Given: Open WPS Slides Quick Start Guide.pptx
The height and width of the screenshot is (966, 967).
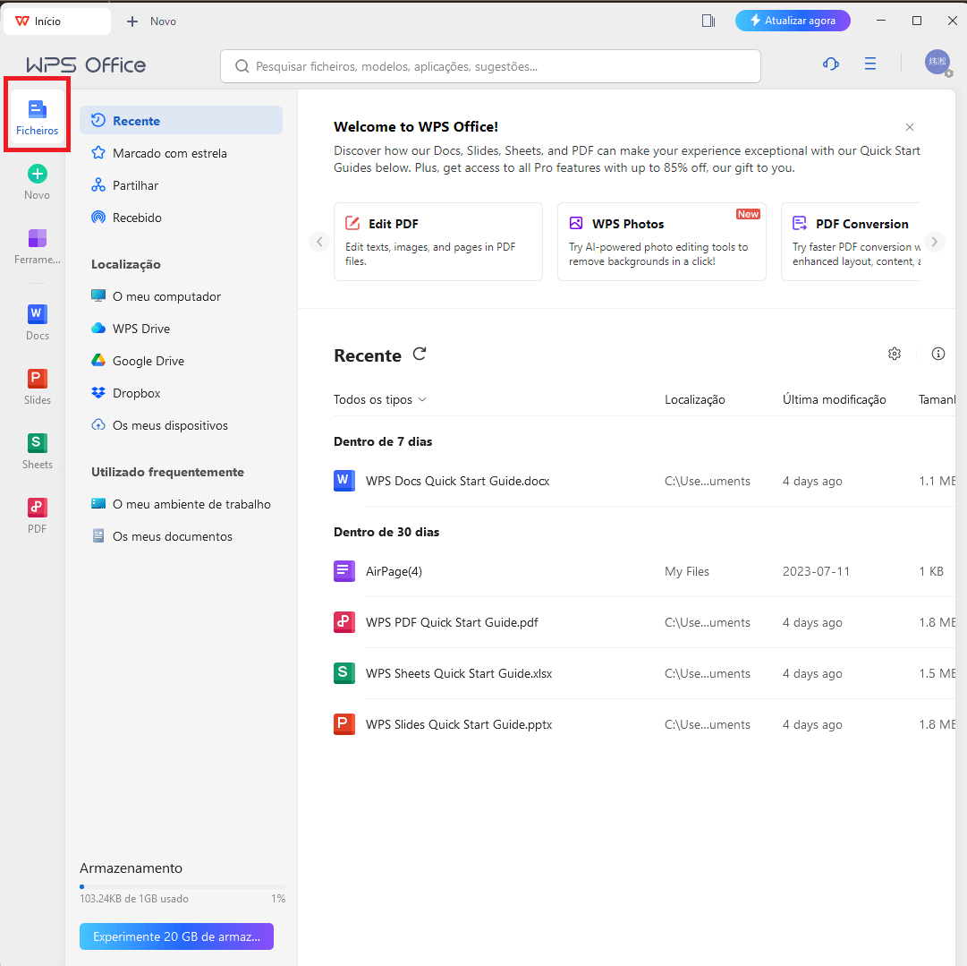Looking at the screenshot, I should (459, 724).
